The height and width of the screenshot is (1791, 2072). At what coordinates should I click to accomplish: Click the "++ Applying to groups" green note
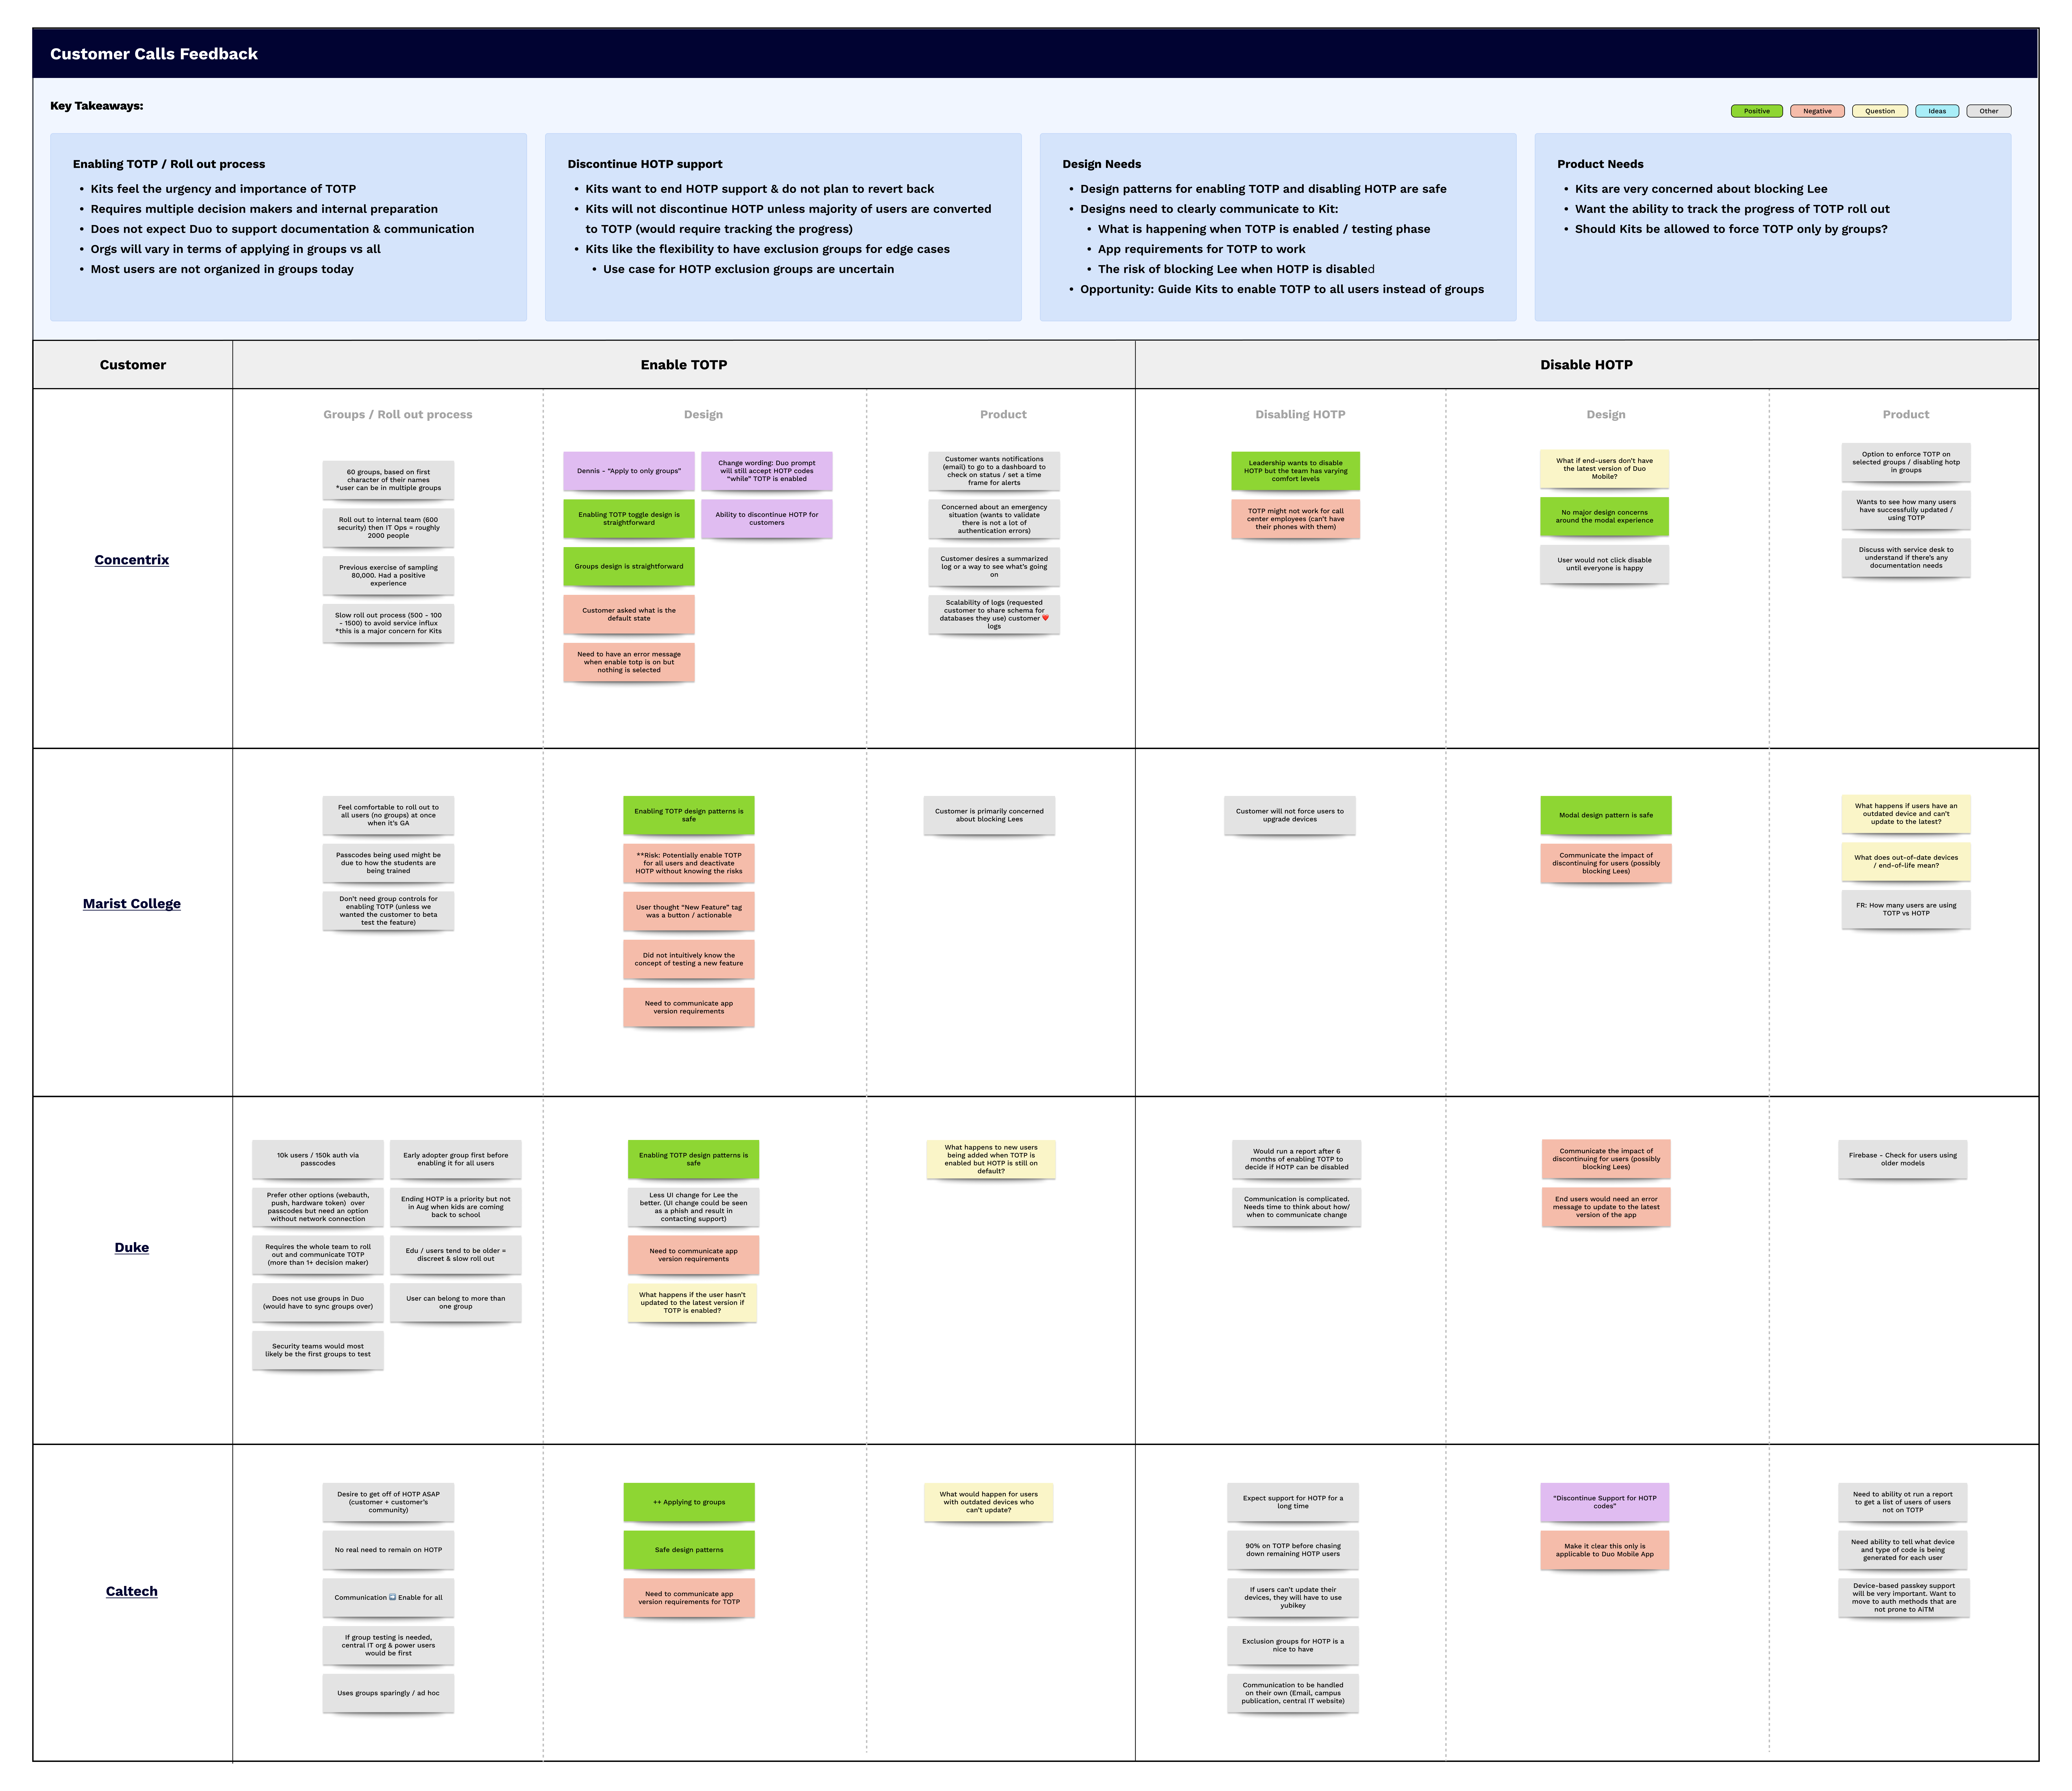689,1502
